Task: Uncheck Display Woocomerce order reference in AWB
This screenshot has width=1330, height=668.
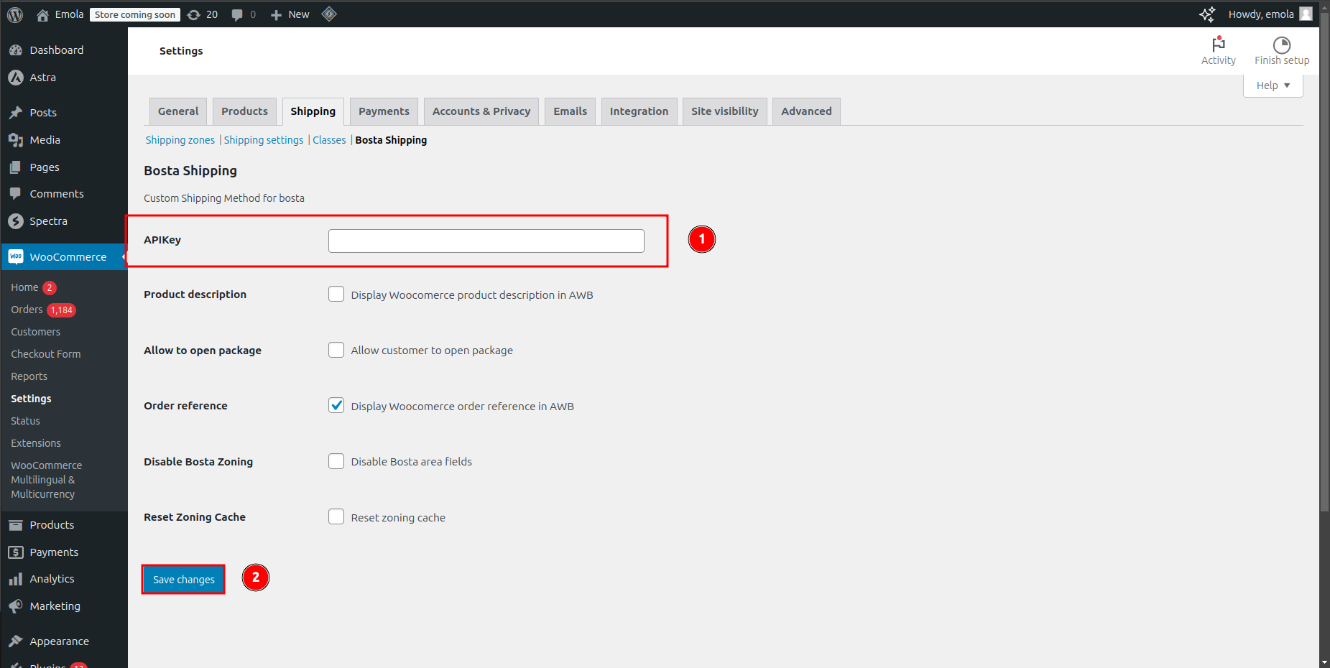Action: pos(336,405)
